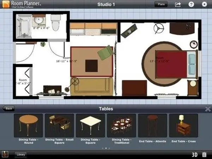This screenshot has width=212, height=159.
Task: Select the wall clock near the bed
Action: coord(194,45)
